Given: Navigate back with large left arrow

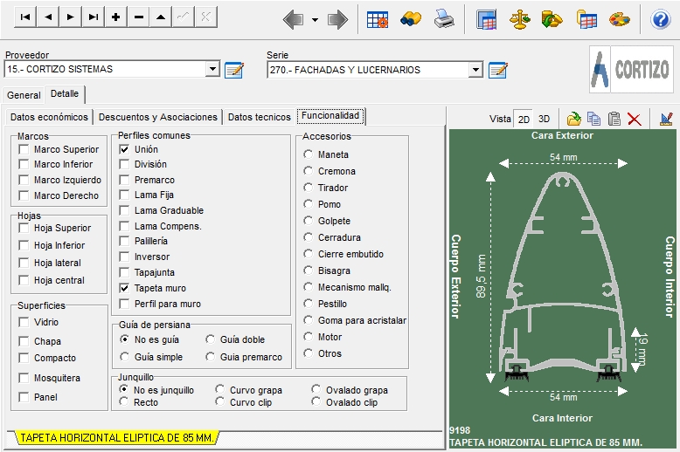Looking at the screenshot, I should 293,19.
